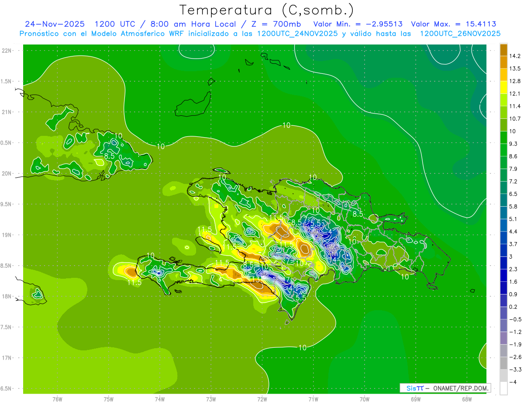Image resolution: width=524 pixels, height=405 pixels.
Task: Click legend value "-2.6"
Action: (514, 357)
